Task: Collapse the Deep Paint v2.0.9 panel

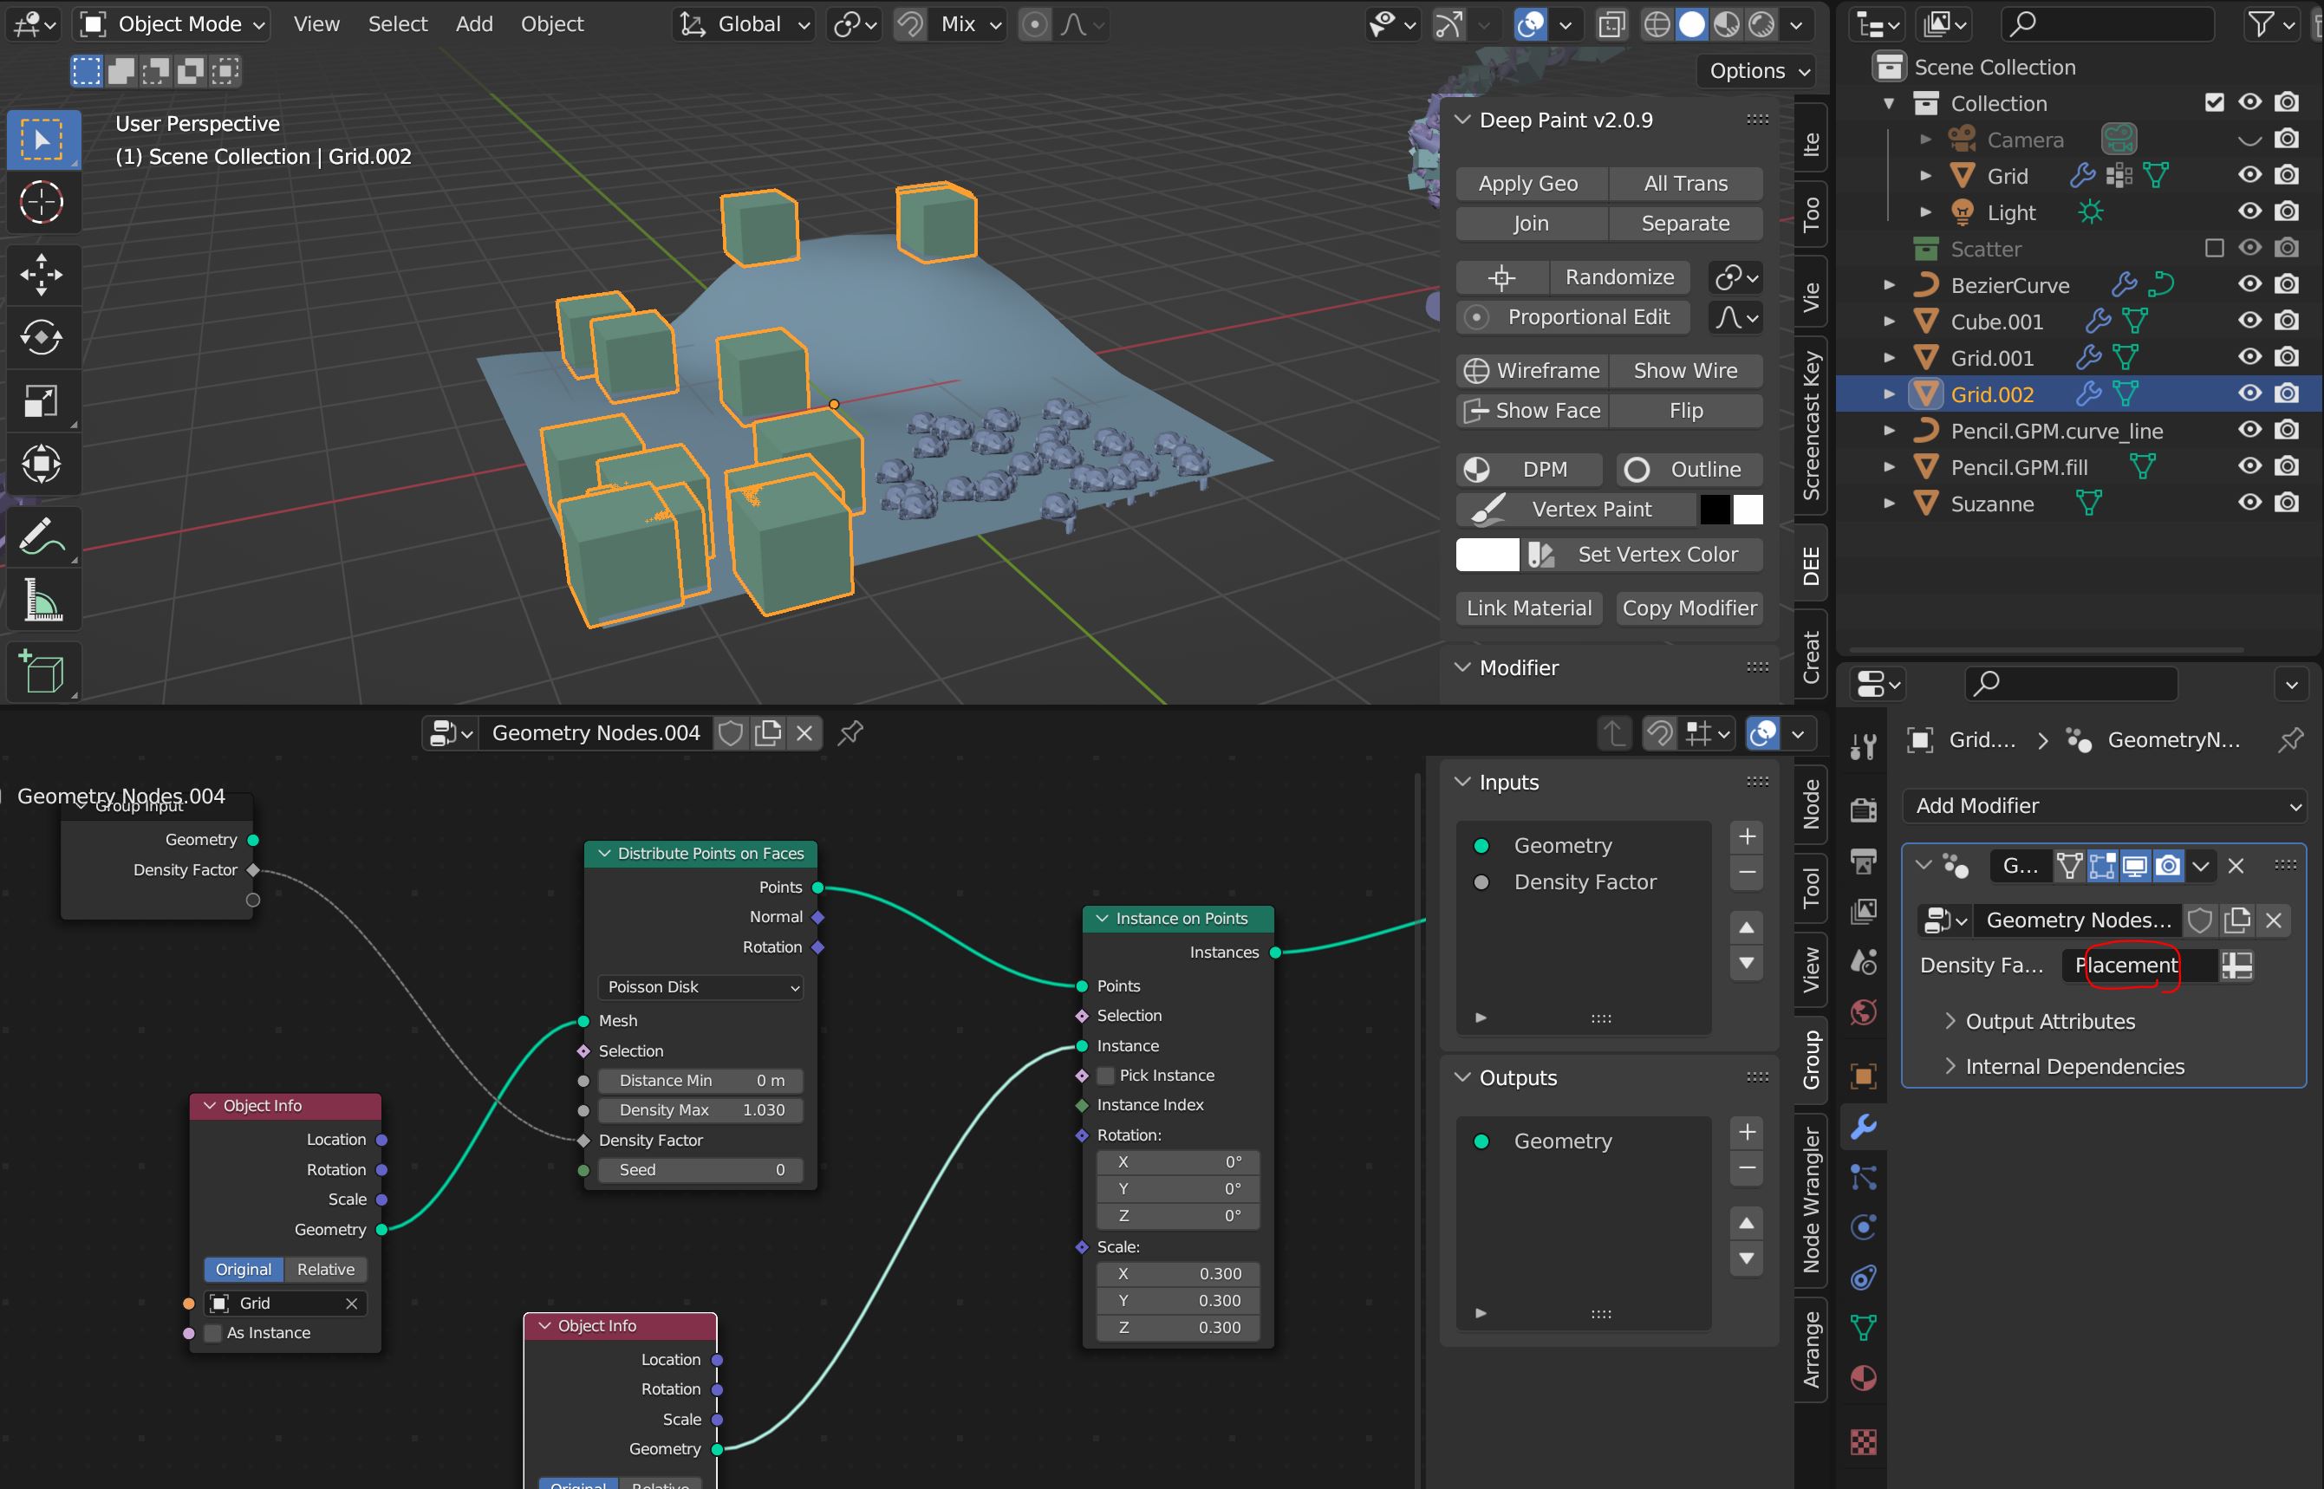Action: pyautogui.click(x=1462, y=120)
